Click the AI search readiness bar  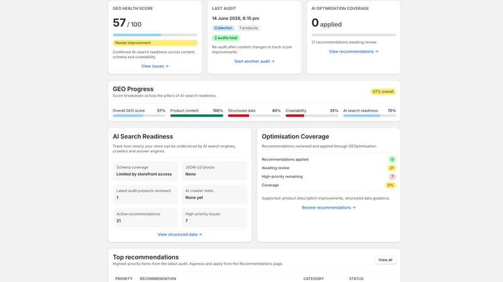(370, 116)
